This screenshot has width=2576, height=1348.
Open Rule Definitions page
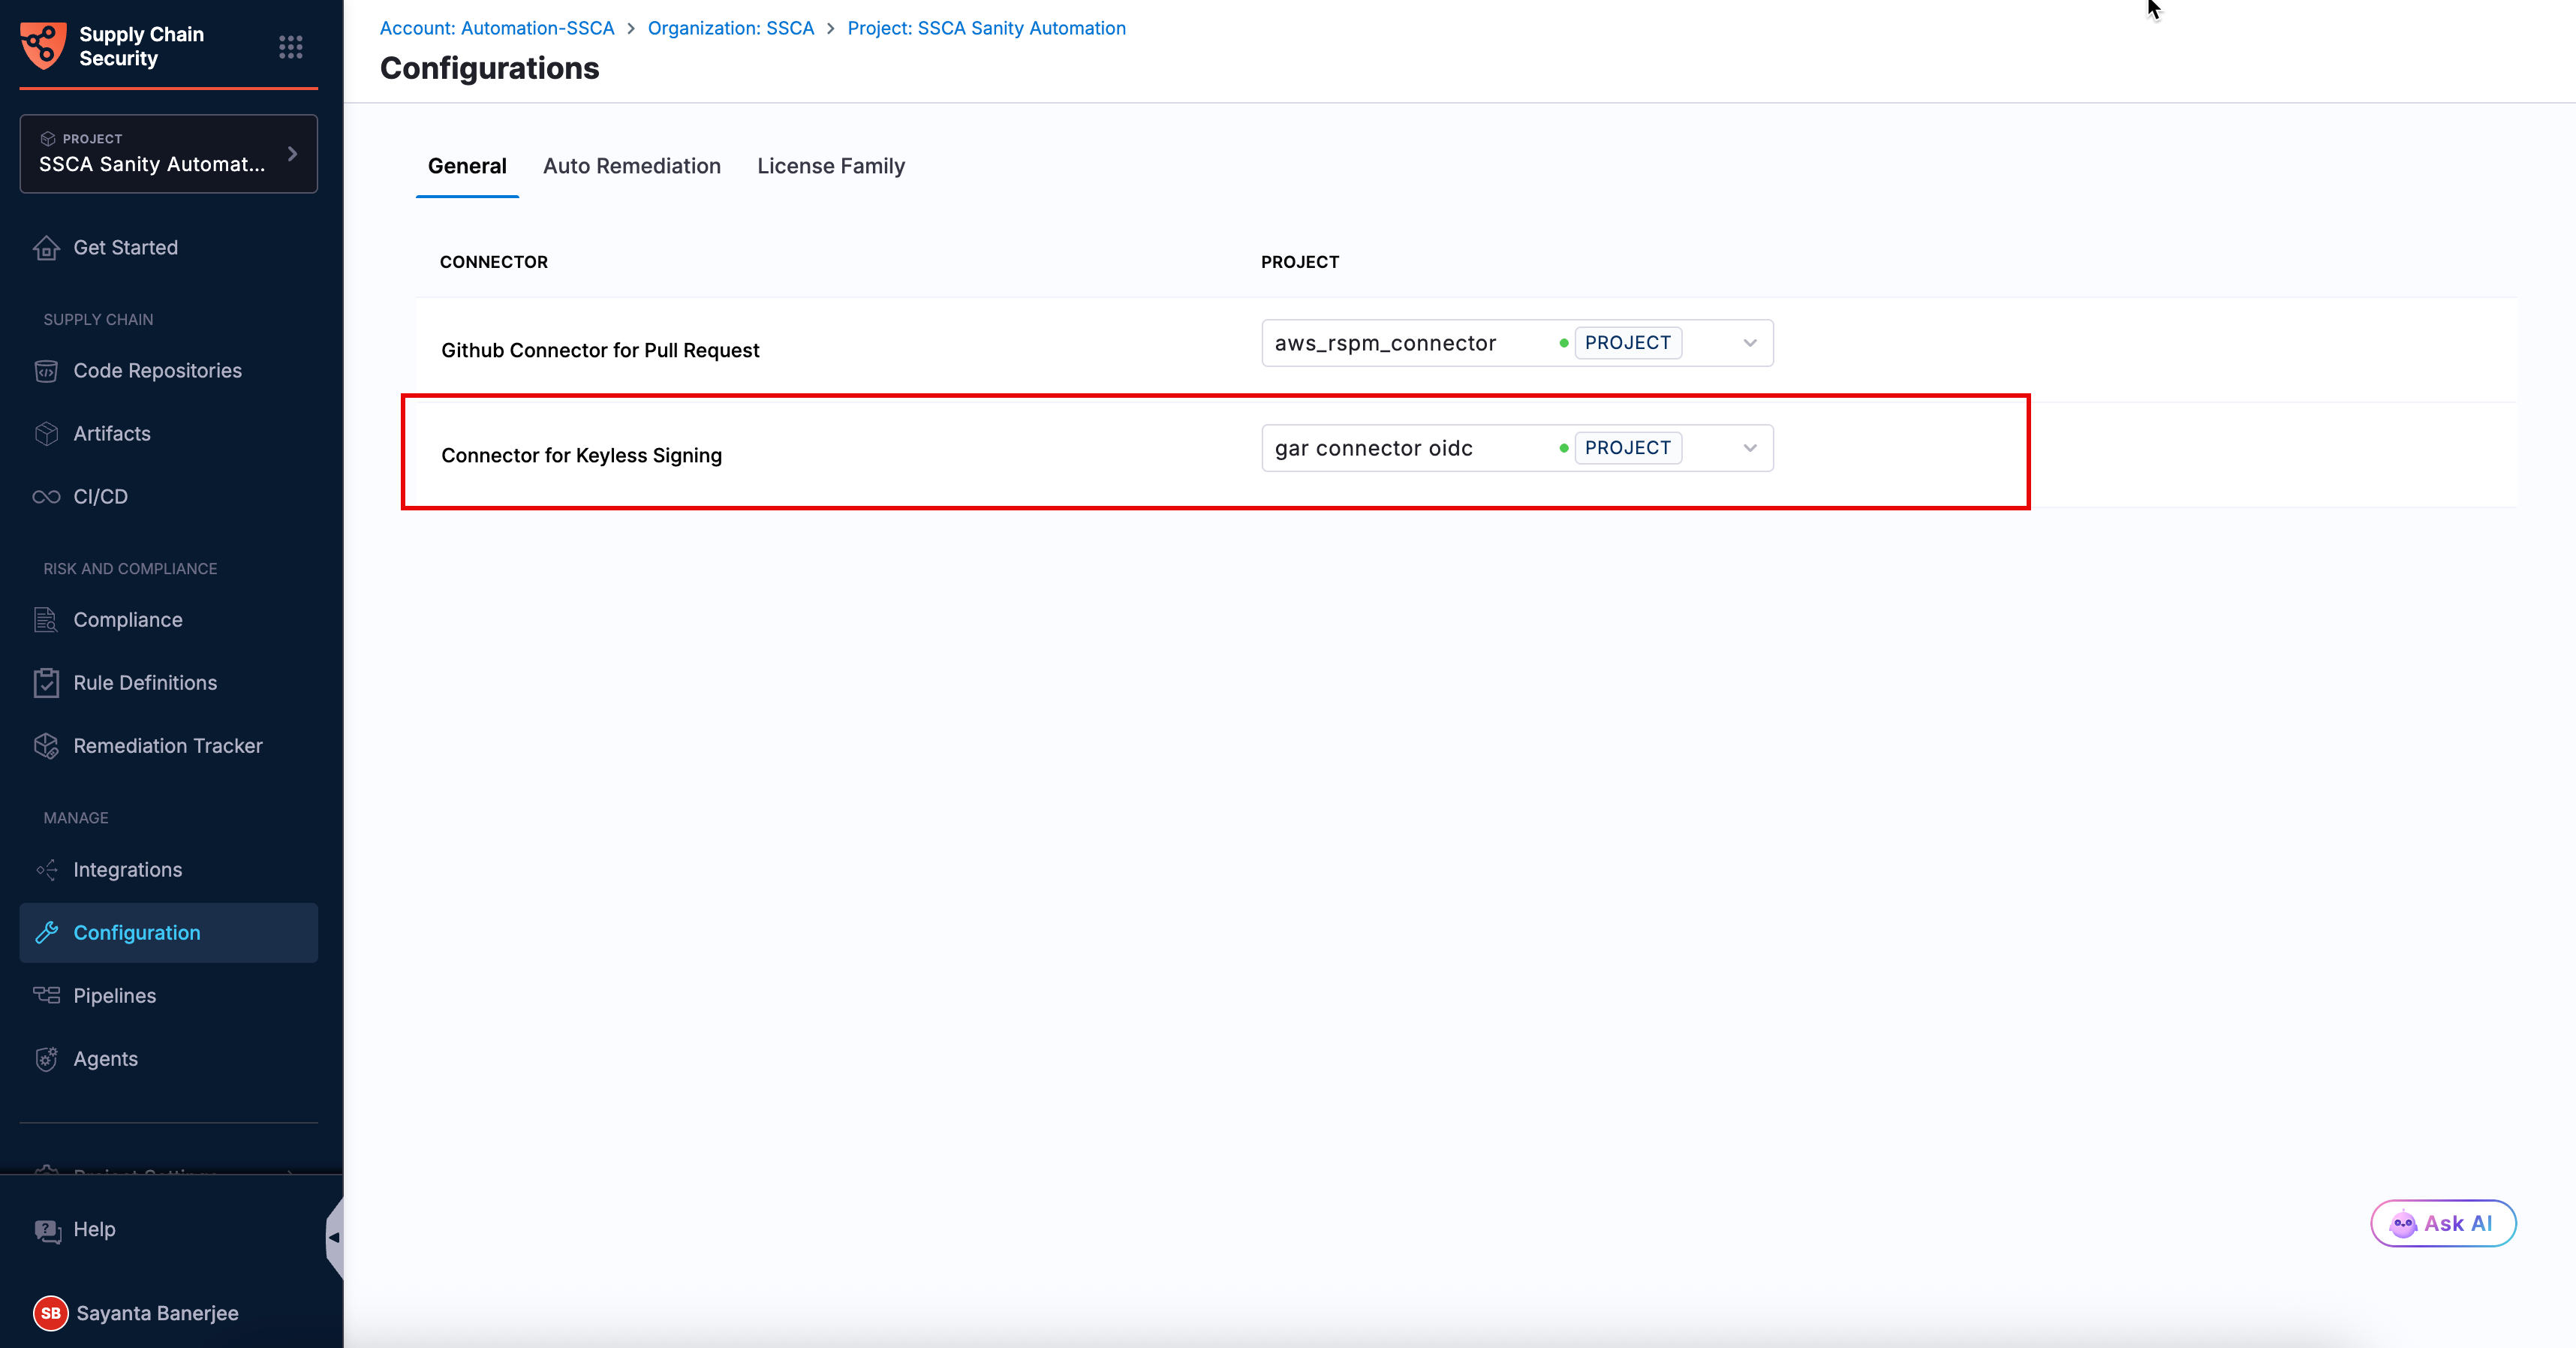pos(168,683)
